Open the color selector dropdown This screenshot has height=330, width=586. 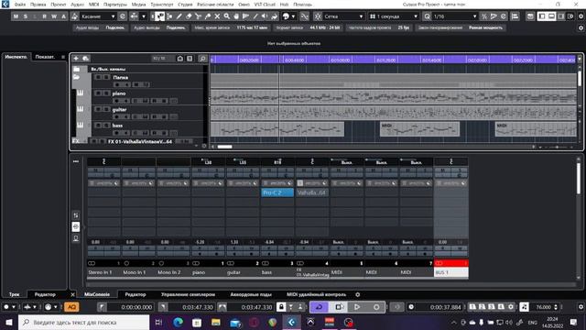coord(289,16)
